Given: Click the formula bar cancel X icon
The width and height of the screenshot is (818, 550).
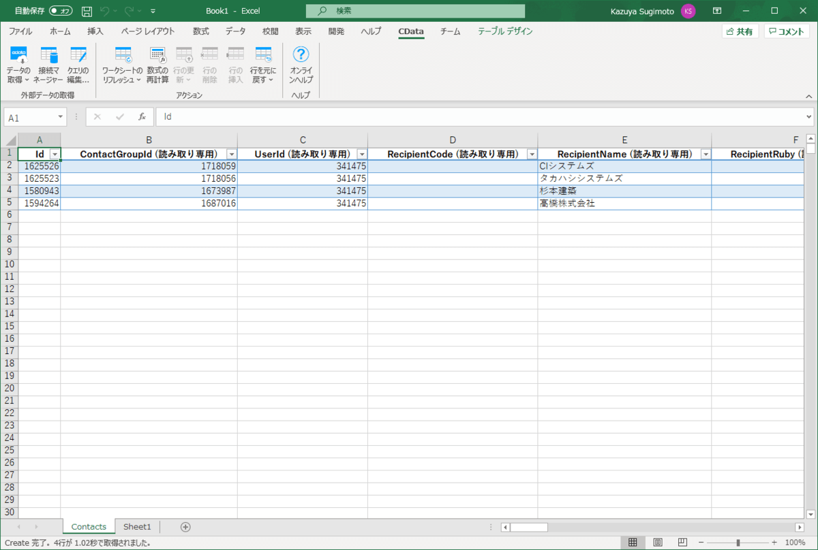Looking at the screenshot, I should point(97,116).
